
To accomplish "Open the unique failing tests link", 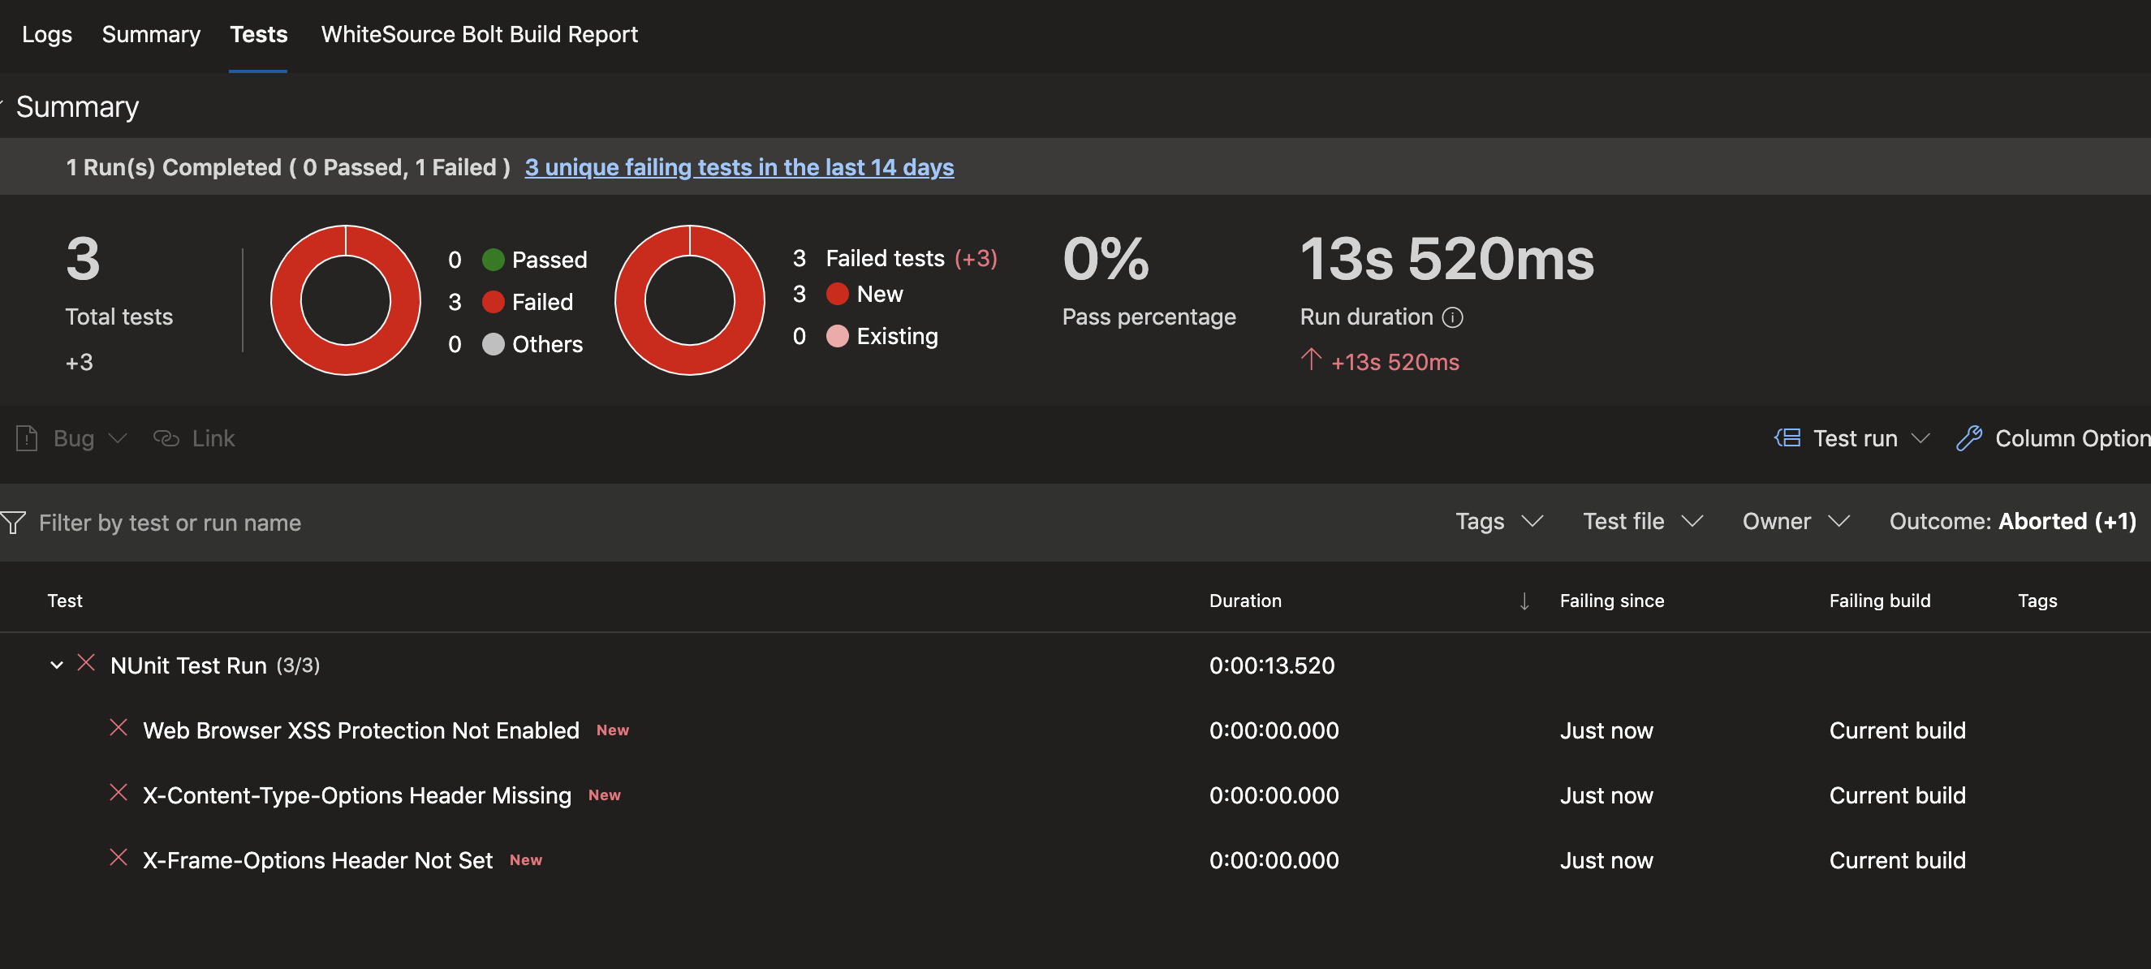I will pyautogui.click(x=739, y=167).
